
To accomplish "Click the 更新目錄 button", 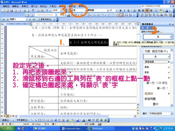I will tap(44, 20).
